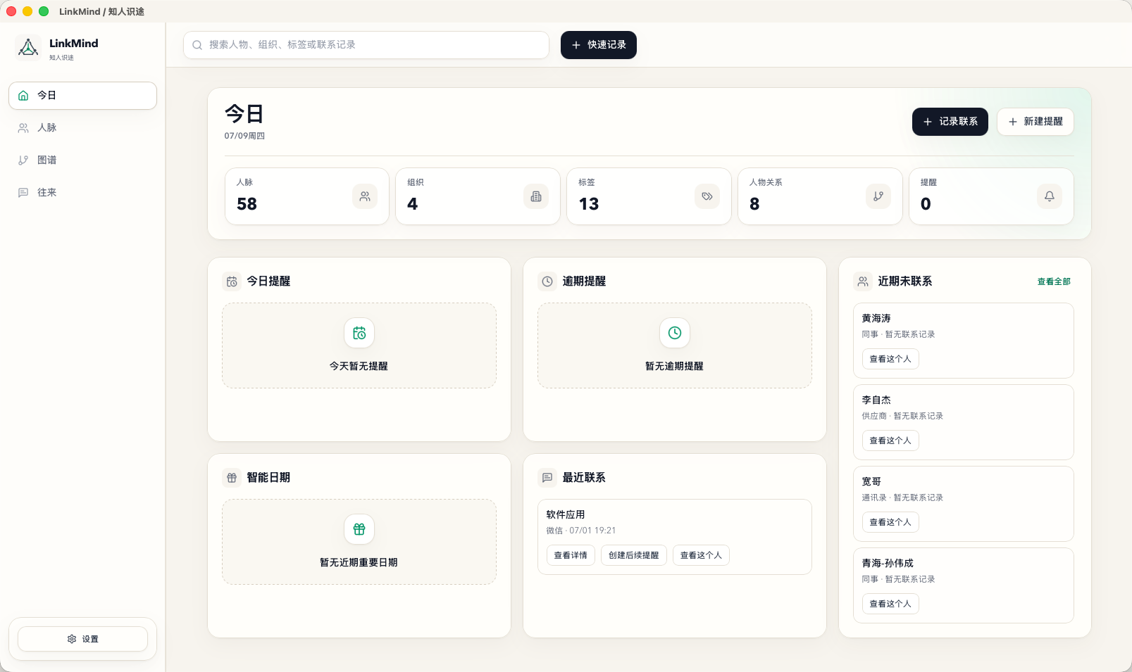Click the text 暂无近期重要日期
This screenshot has height=672, width=1132.
pos(359,563)
